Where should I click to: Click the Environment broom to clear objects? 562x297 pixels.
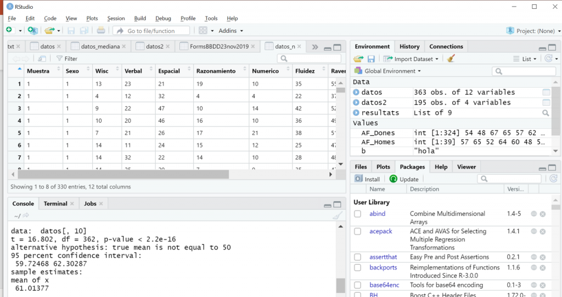point(451,59)
